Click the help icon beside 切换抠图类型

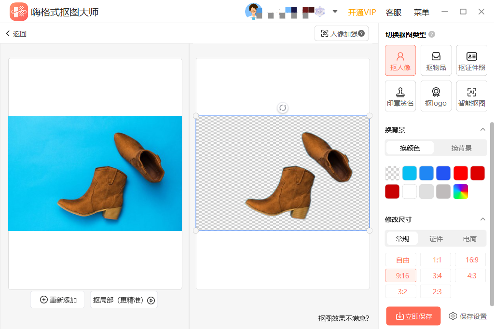point(432,34)
